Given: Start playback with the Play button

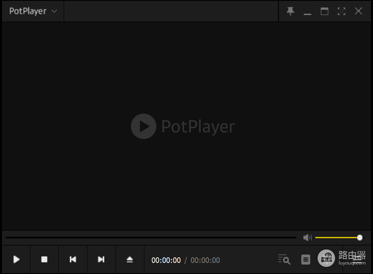Looking at the screenshot, I should pos(16,259).
